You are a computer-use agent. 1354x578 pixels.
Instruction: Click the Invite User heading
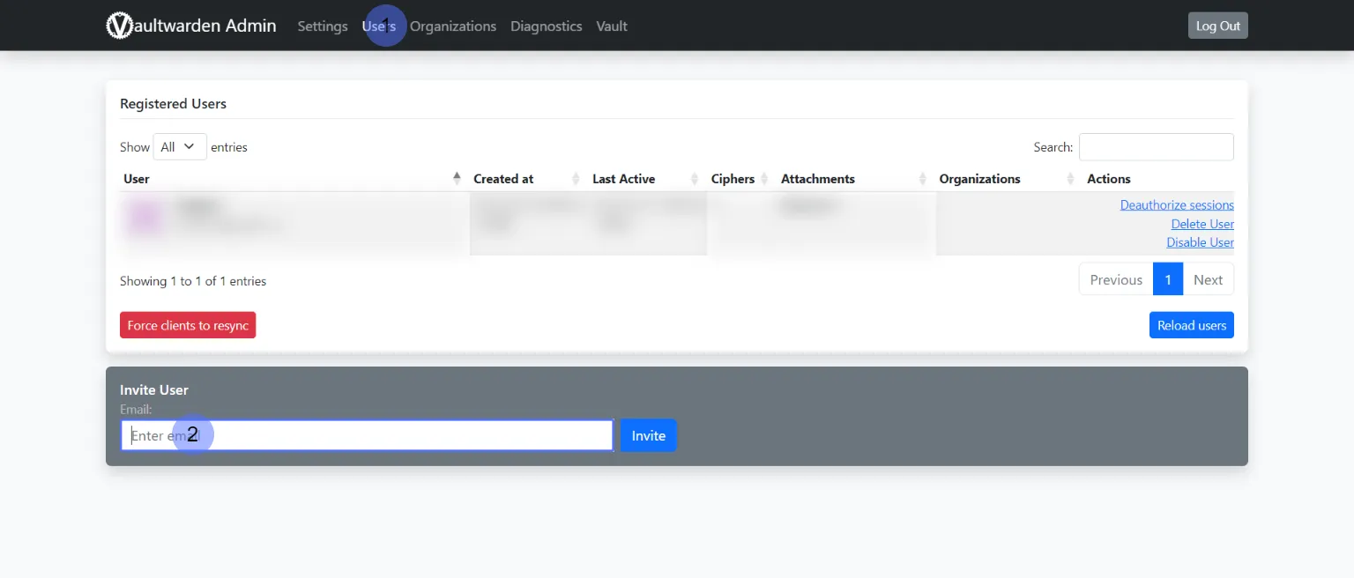click(x=154, y=389)
